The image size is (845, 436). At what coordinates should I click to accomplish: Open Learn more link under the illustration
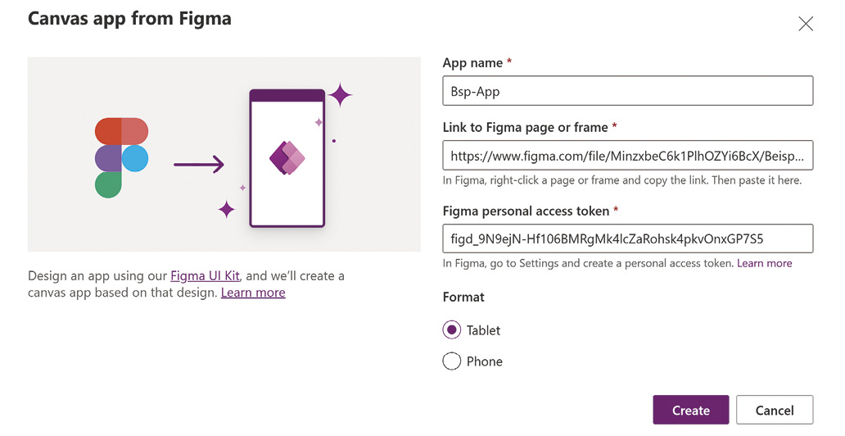pos(253,293)
